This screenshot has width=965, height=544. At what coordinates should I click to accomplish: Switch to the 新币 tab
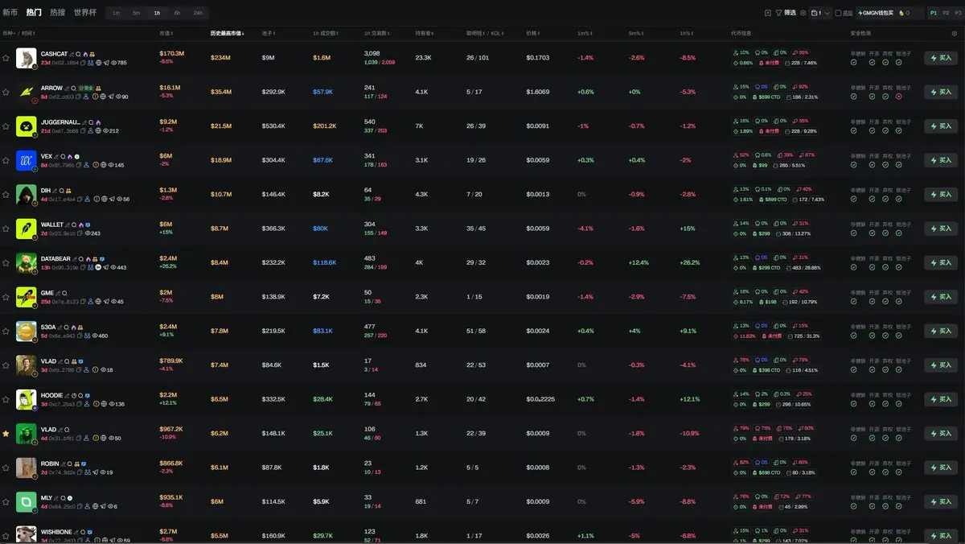(x=10, y=13)
